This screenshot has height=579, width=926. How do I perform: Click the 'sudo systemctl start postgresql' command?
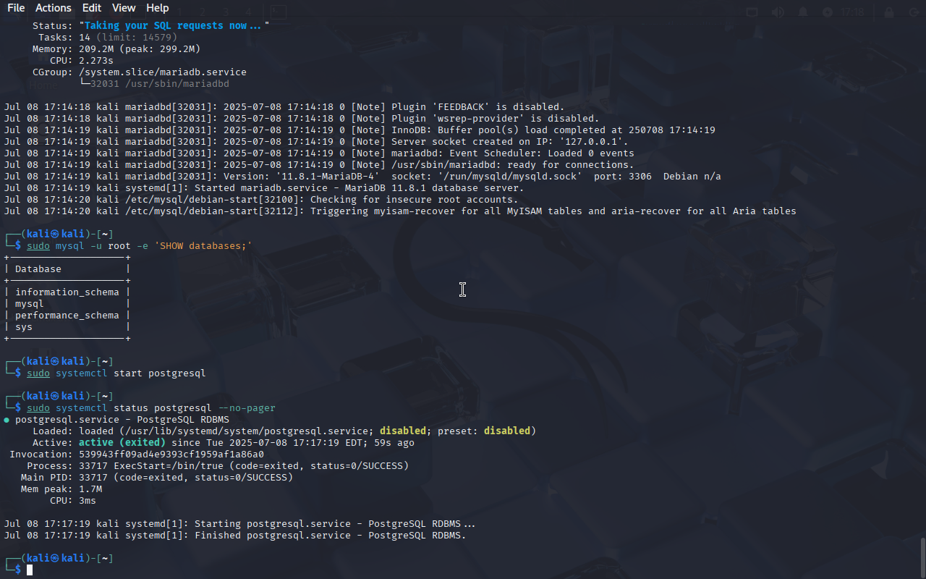pyautogui.click(x=116, y=373)
